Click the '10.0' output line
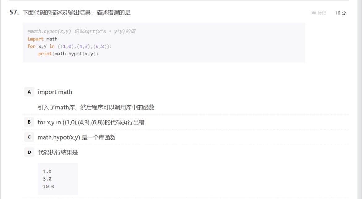 pyautogui.click(x=49, y=186)
